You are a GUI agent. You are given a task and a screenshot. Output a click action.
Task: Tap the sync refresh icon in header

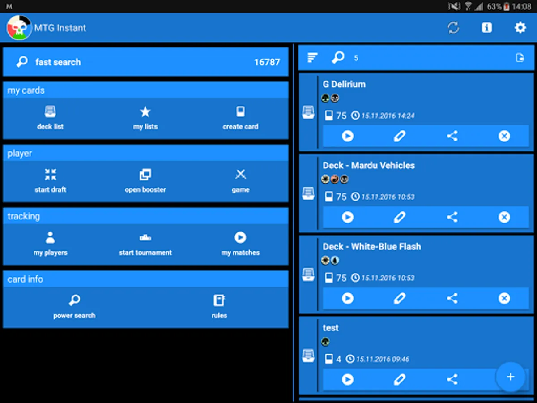453,28
